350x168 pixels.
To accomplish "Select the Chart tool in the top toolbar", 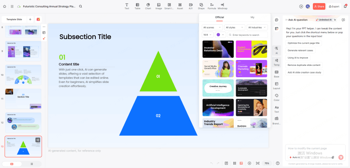I will (148, 6).
